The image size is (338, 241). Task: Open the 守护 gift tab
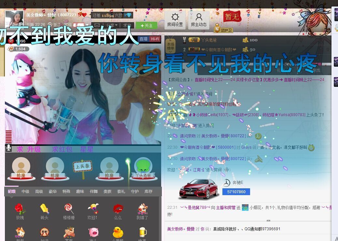[x=135, y=191]
